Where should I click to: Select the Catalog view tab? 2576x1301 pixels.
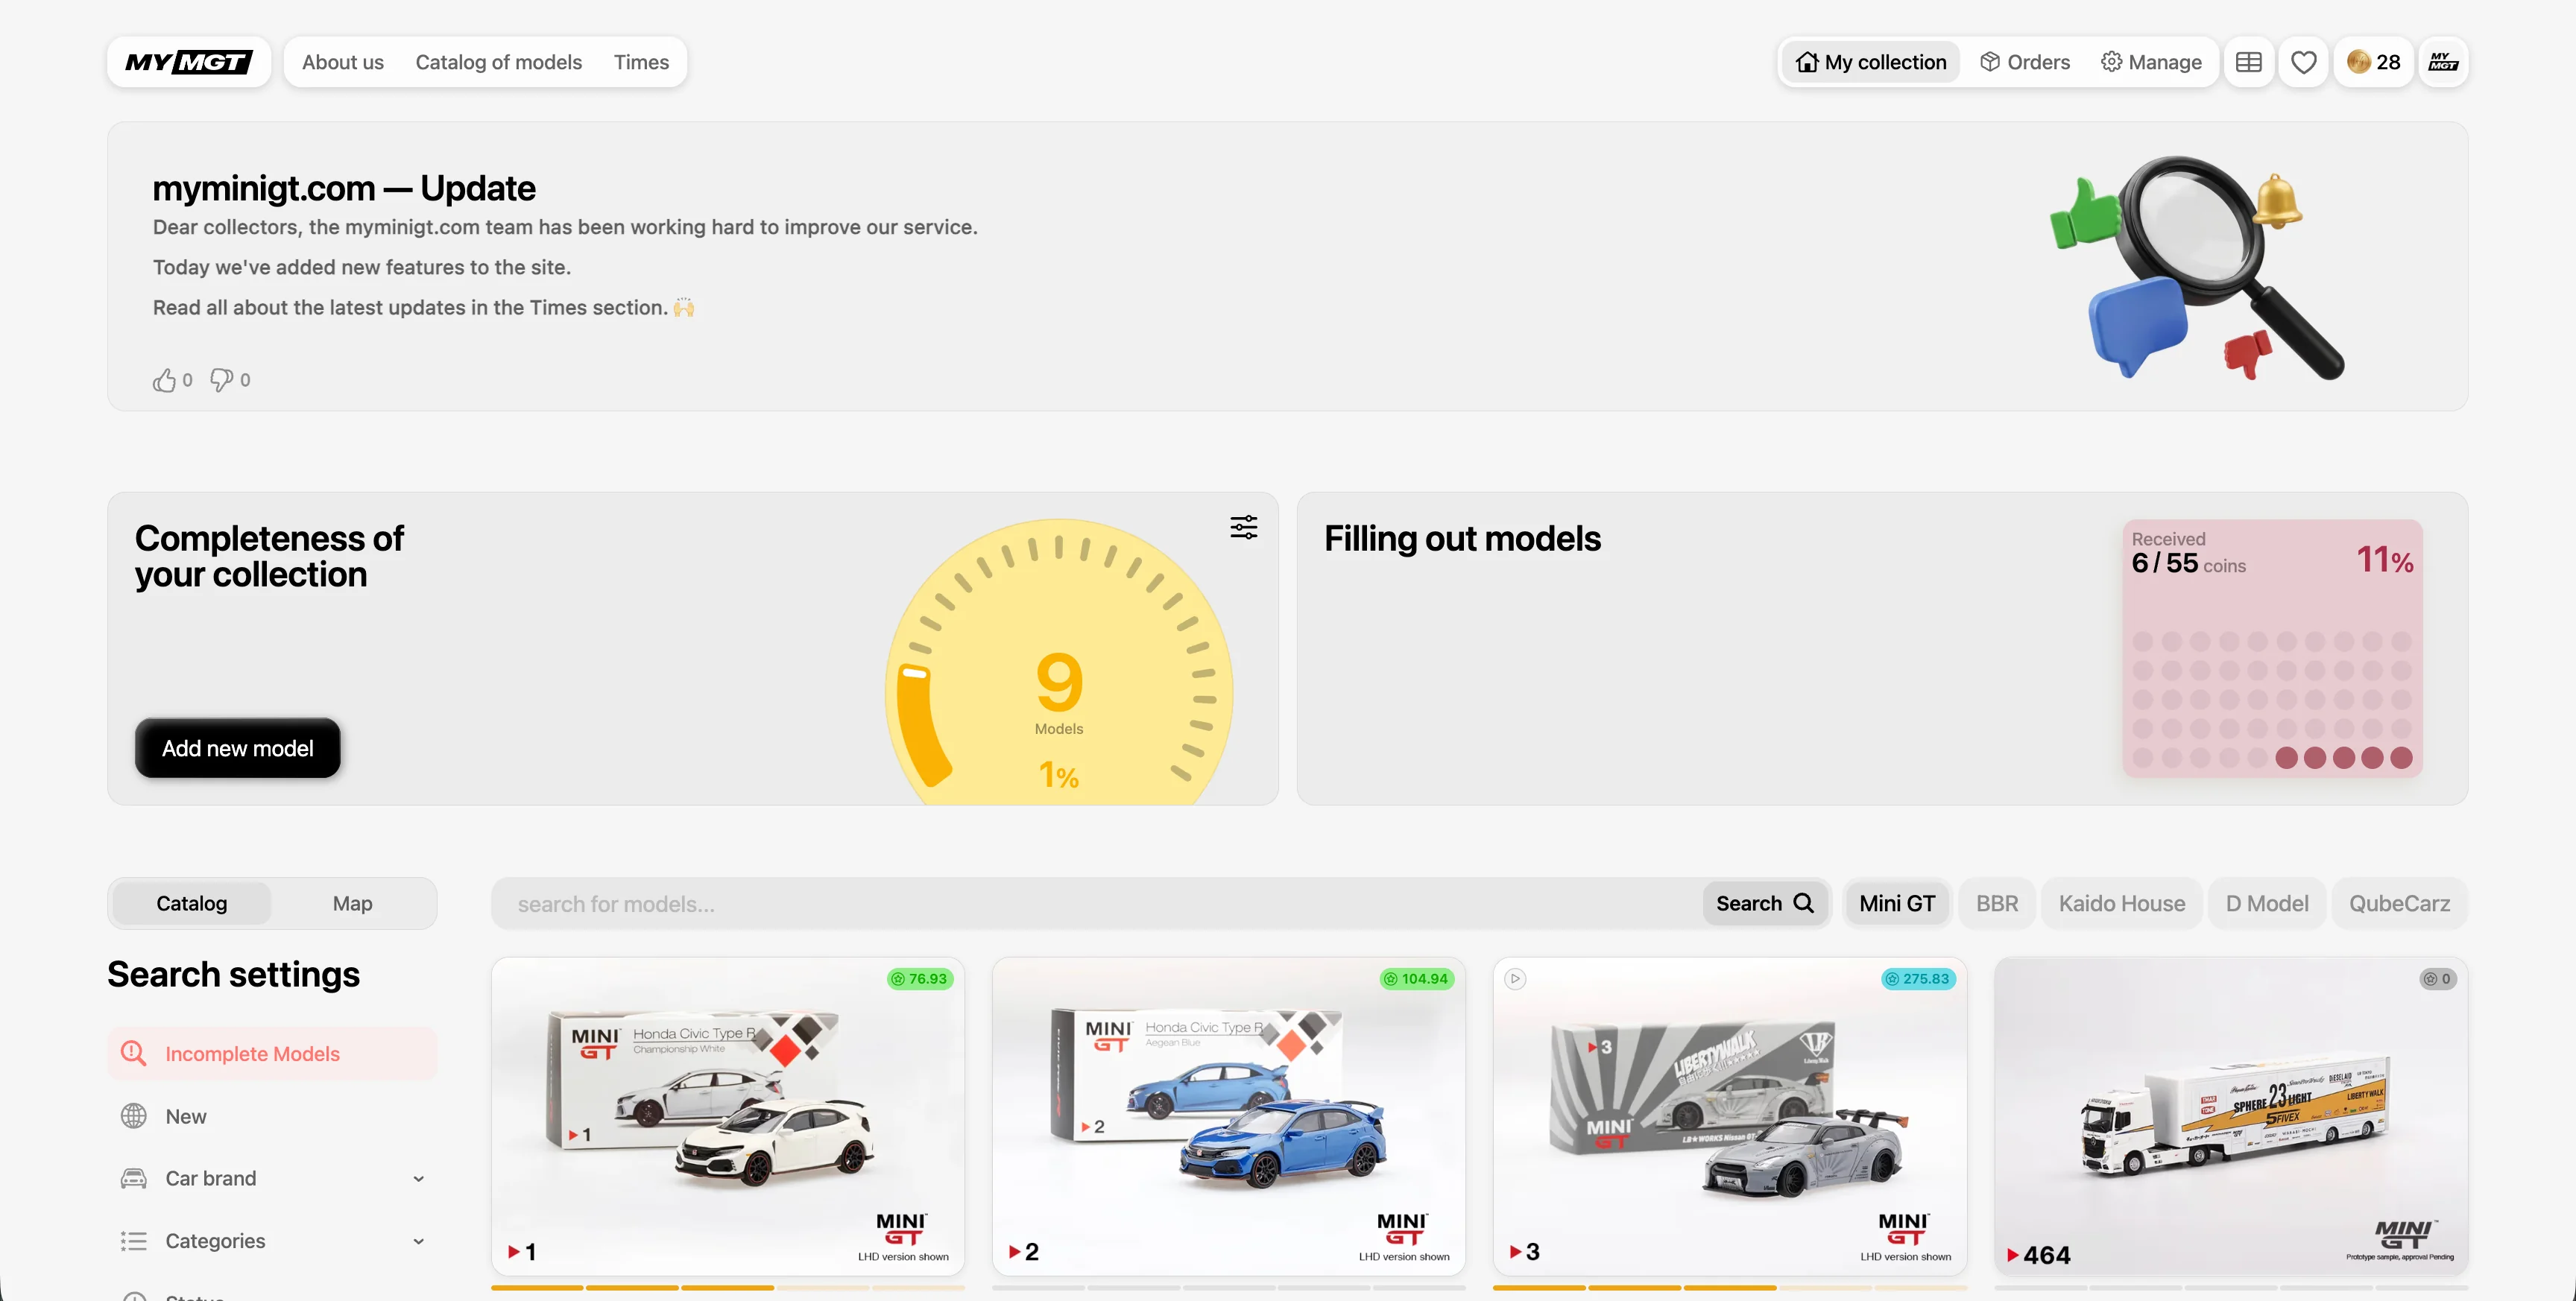pyautogui.click(x=191, y=903)
